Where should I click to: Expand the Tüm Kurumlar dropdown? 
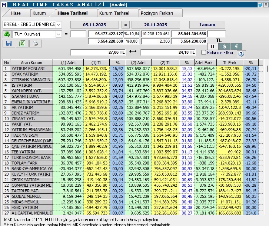coord(59,34)
